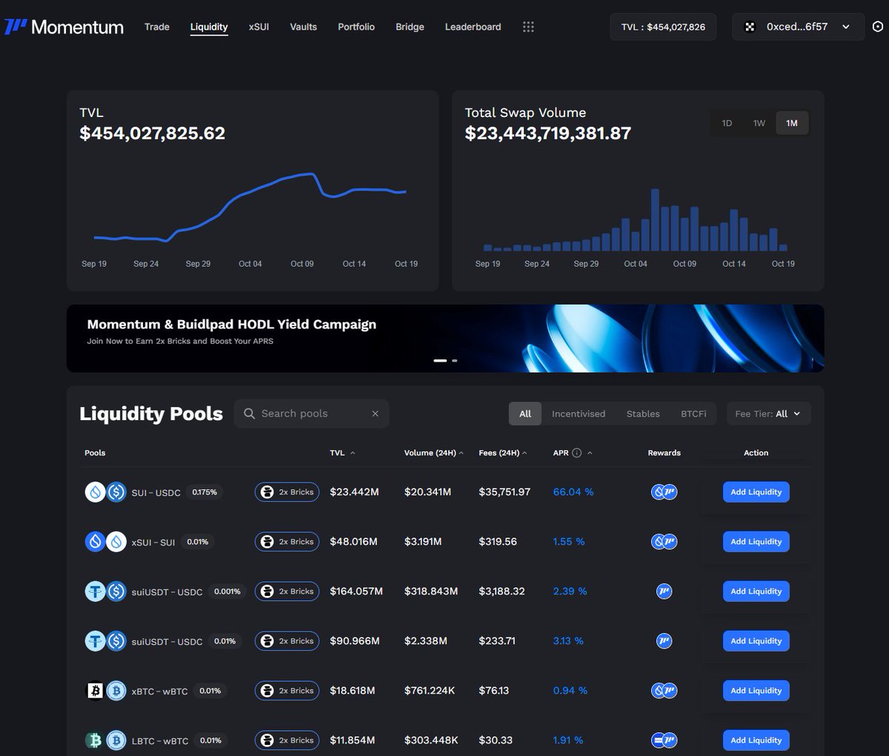Sort pools by Volume (24H) column
The image size is (889, 756).
click(434, 453)
